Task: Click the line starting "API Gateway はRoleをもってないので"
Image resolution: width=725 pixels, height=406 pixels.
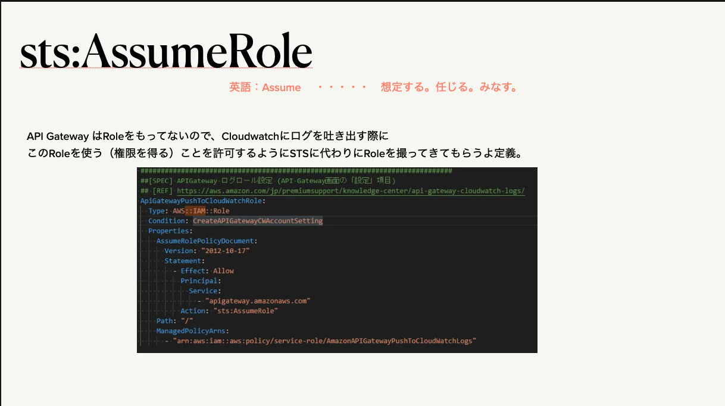Action: coord(208,136)
